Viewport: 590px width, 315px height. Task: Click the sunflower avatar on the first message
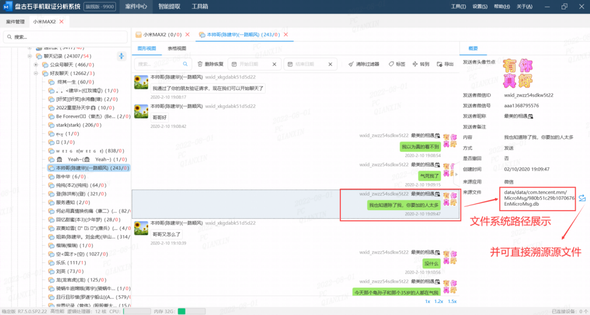click(141, 82)
